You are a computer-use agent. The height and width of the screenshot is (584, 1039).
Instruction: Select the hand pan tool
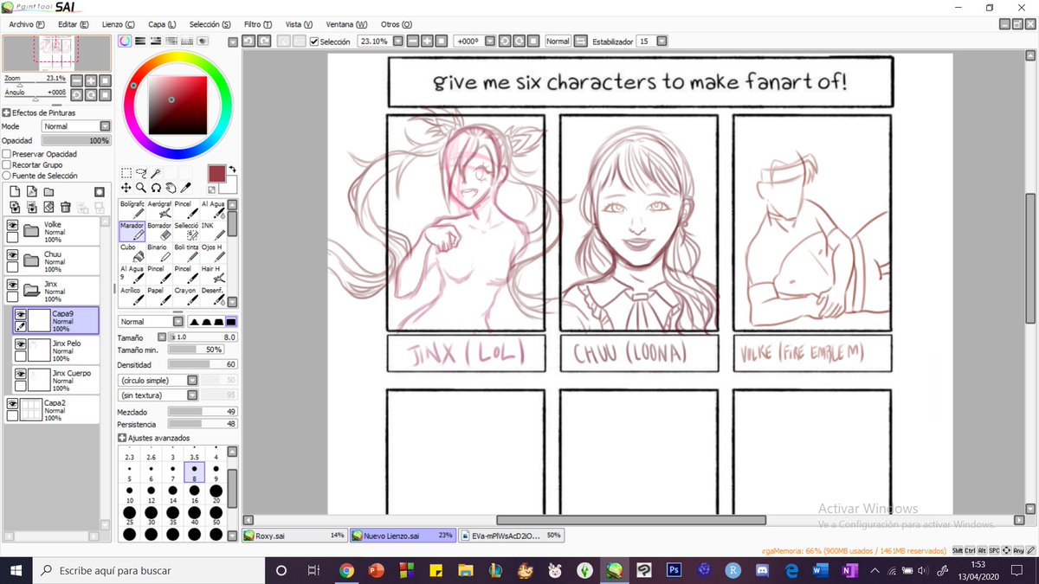pos(170,187)
